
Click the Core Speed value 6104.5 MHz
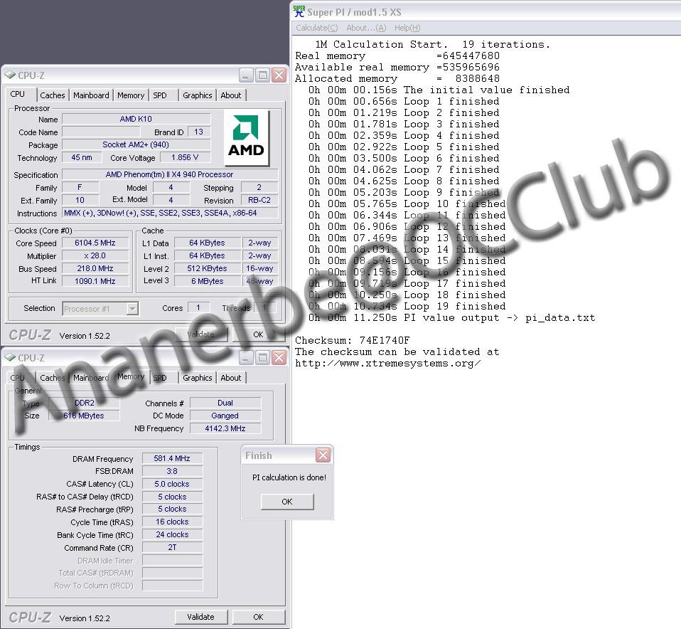pos(95,243)
